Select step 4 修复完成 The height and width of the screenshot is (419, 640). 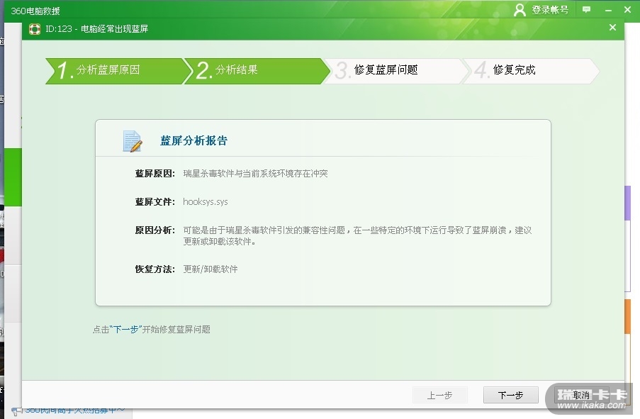point(531,71)
